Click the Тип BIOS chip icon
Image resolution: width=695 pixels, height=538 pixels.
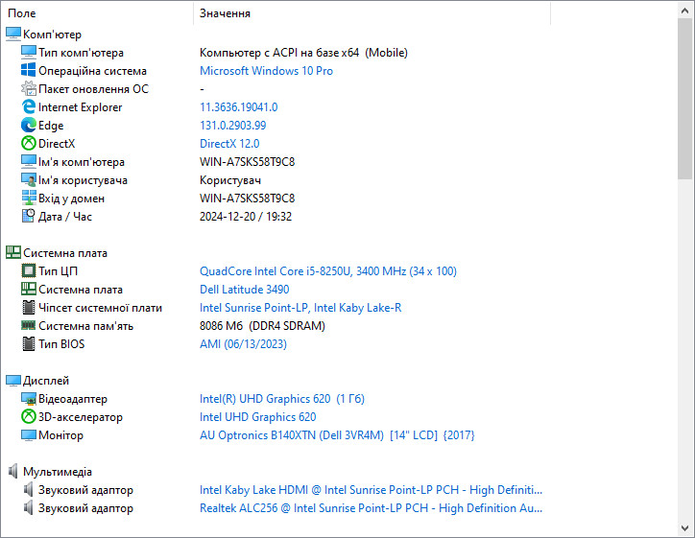click(x=29, y=343)
